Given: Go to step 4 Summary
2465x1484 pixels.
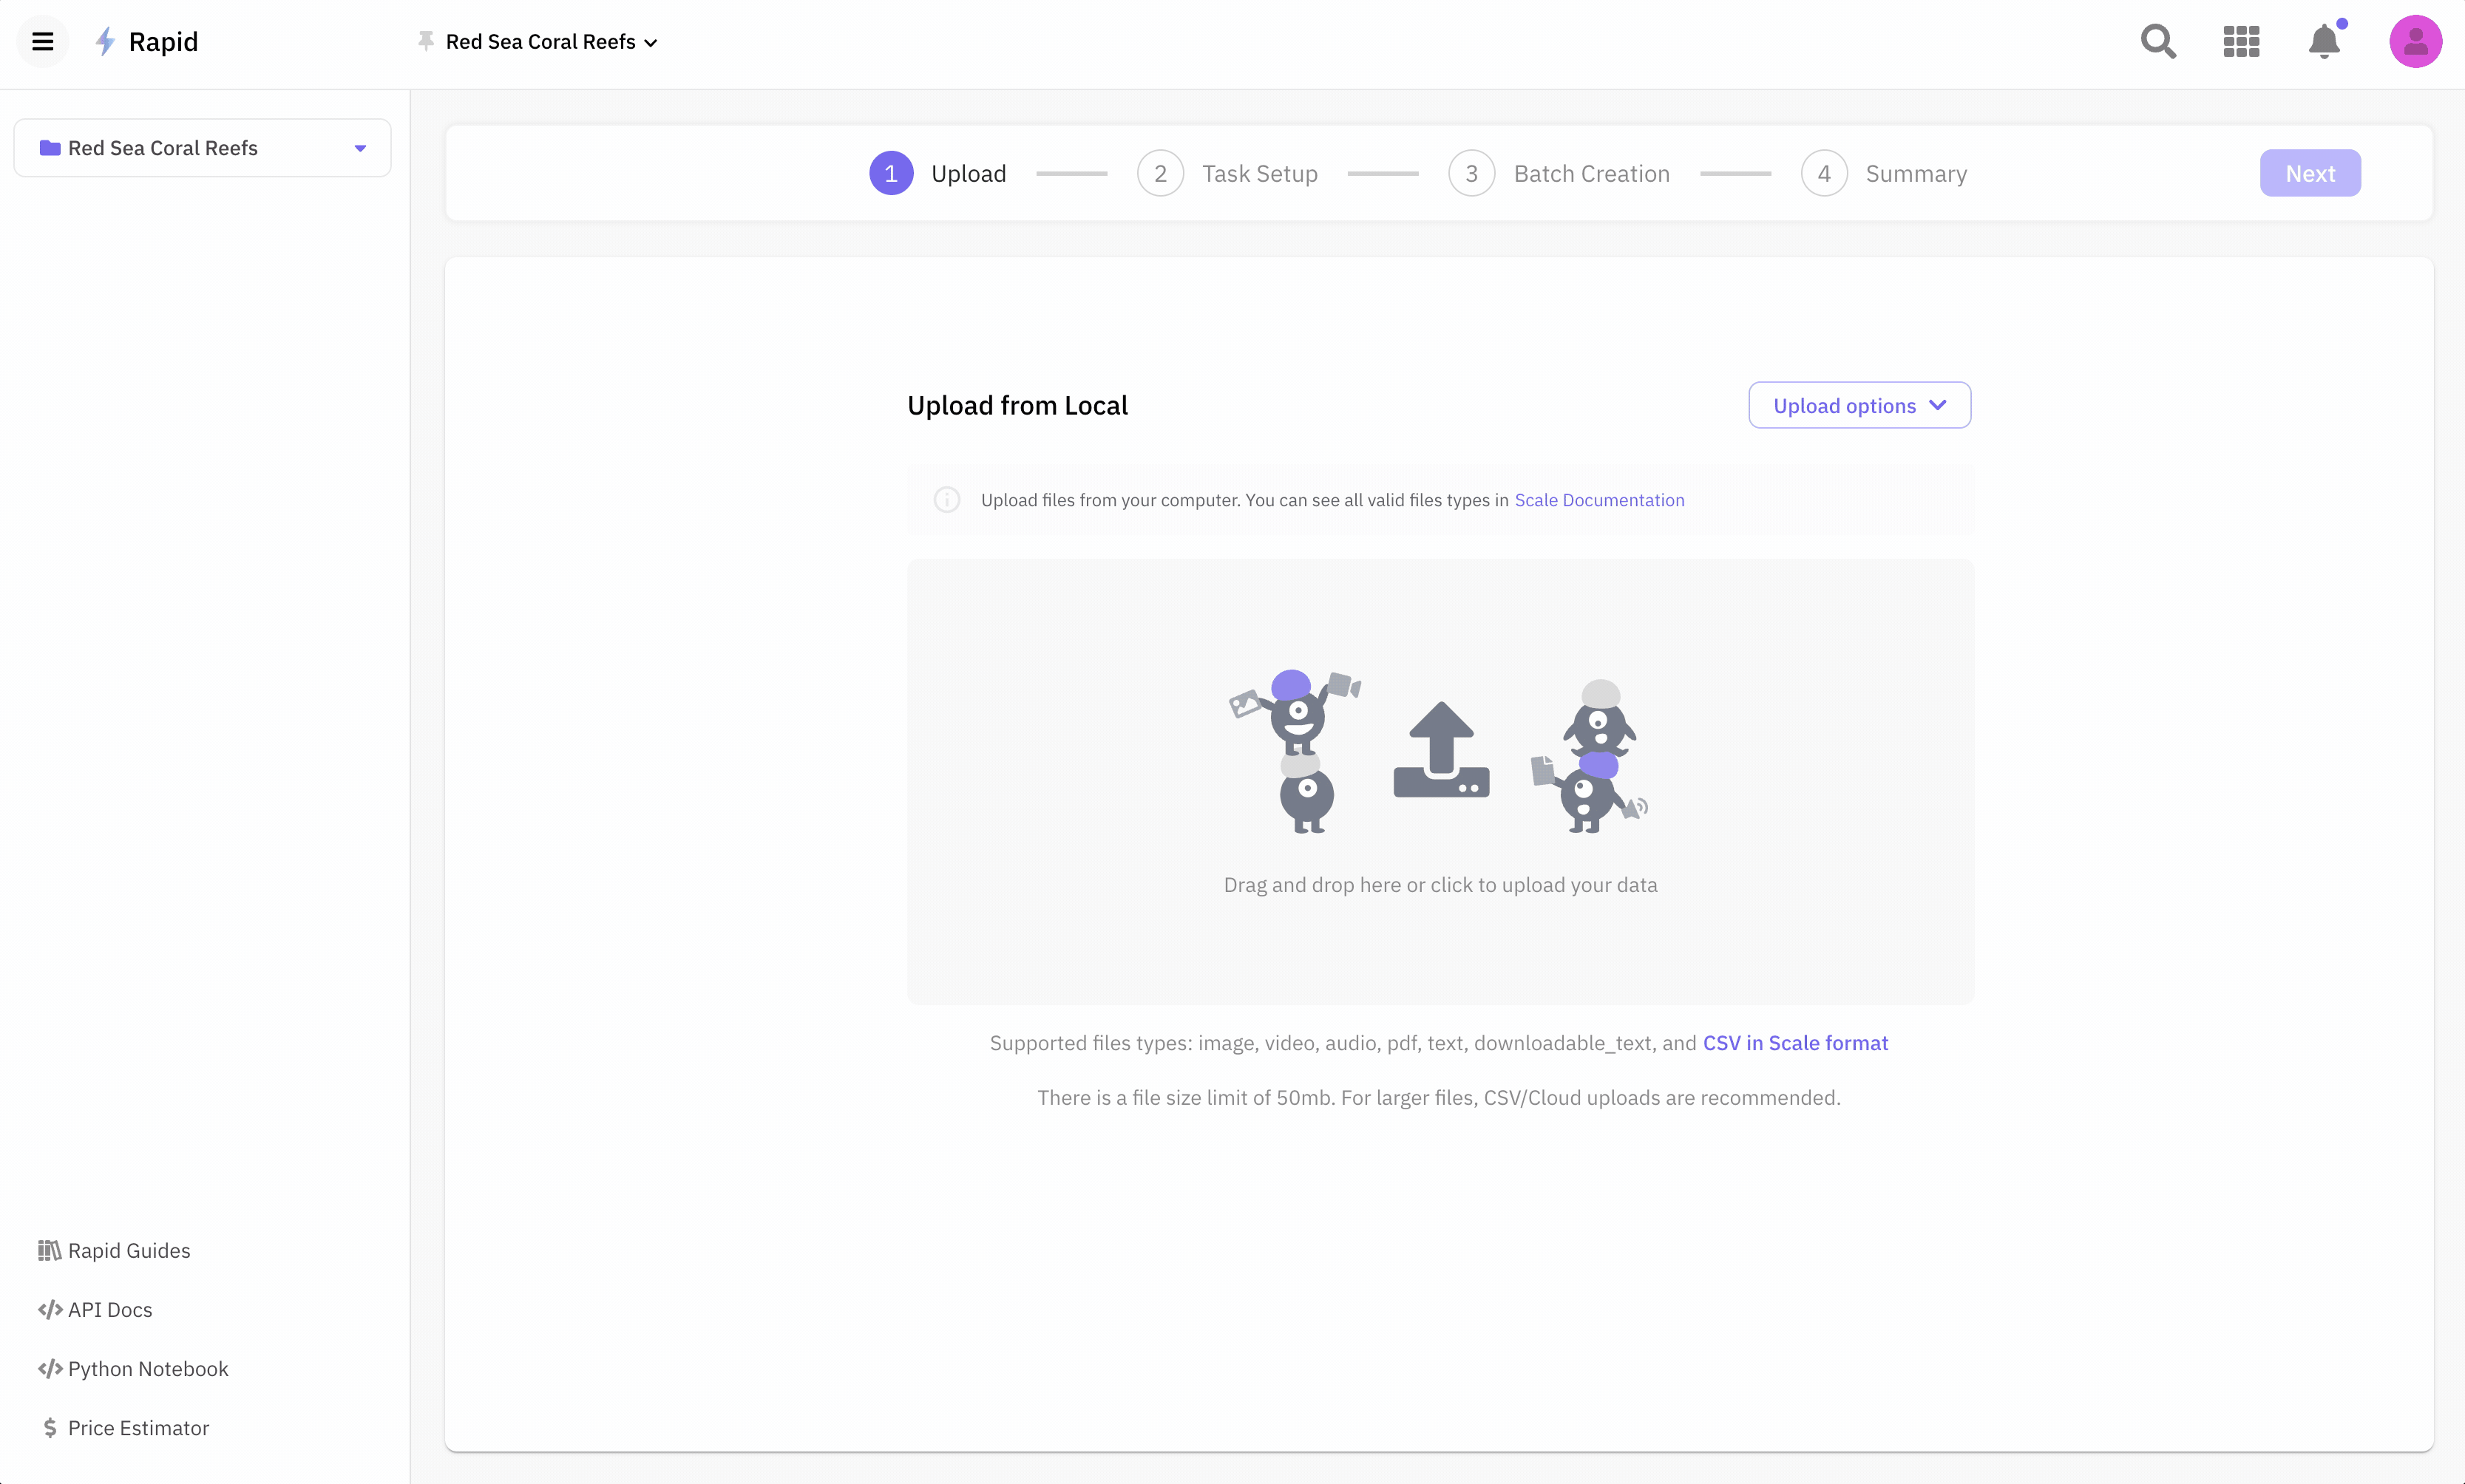Looking at the screenshot, I should pos(1884,174).
